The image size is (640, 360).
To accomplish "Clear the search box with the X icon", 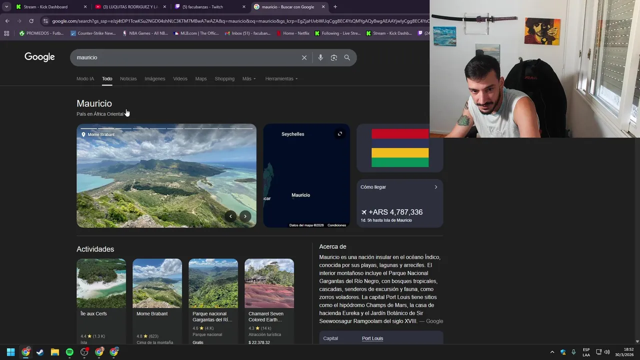I will click(x=304, y=57).
